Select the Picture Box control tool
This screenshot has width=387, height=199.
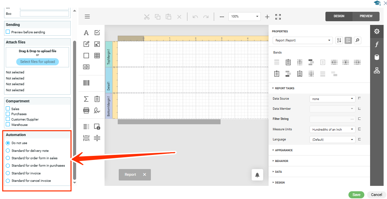[x=97, y=44]
